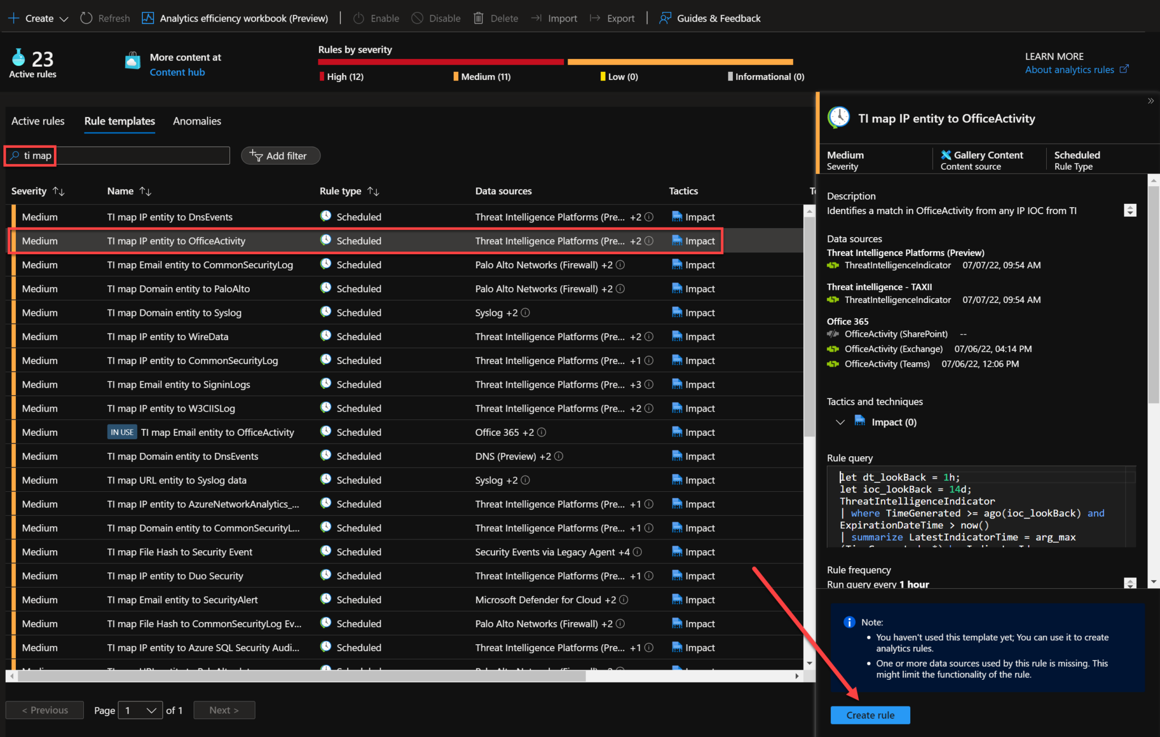Click the clock icon beside TI map IP entity title
The width and height of the screenshot is (1160, 737).
coord(839,117)
